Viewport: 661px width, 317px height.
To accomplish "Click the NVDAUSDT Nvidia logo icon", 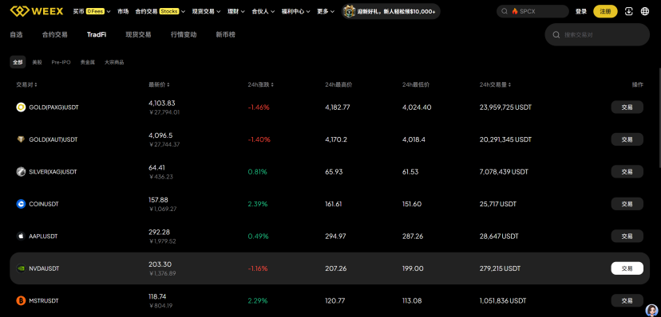I will click(21, 268).
